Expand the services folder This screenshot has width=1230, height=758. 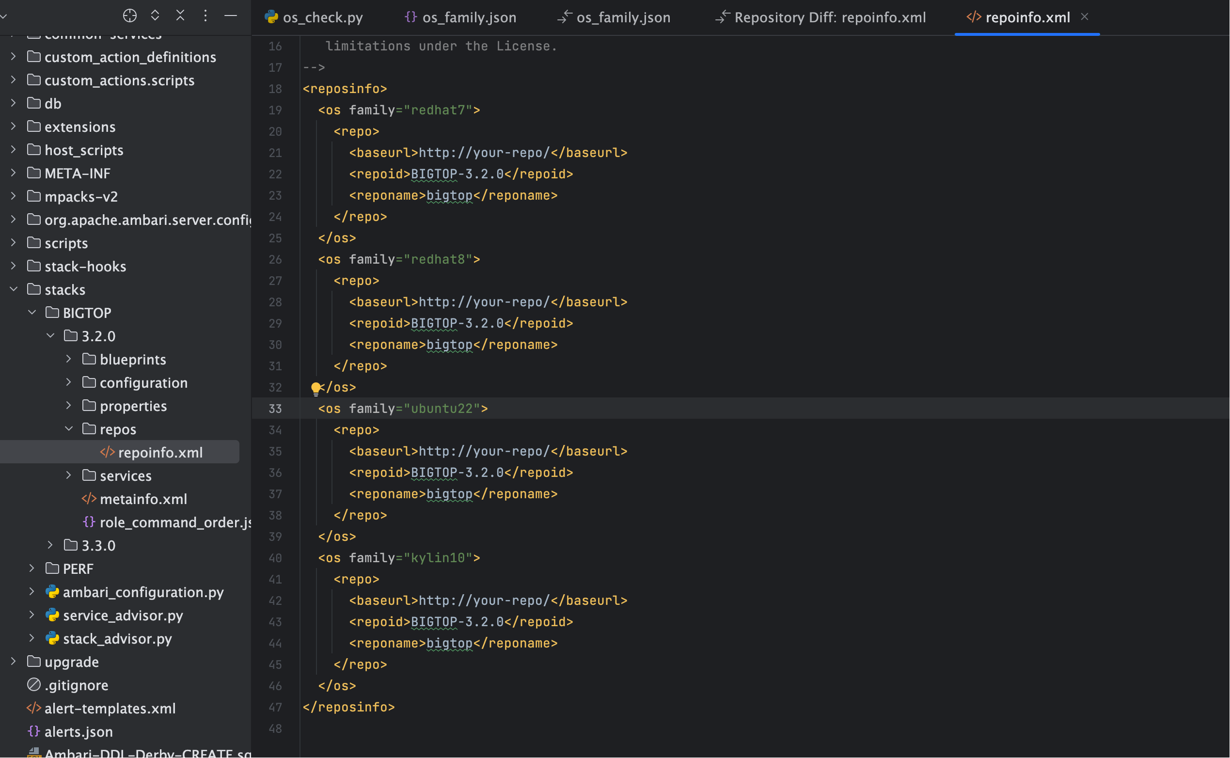[x=69, y=475]
